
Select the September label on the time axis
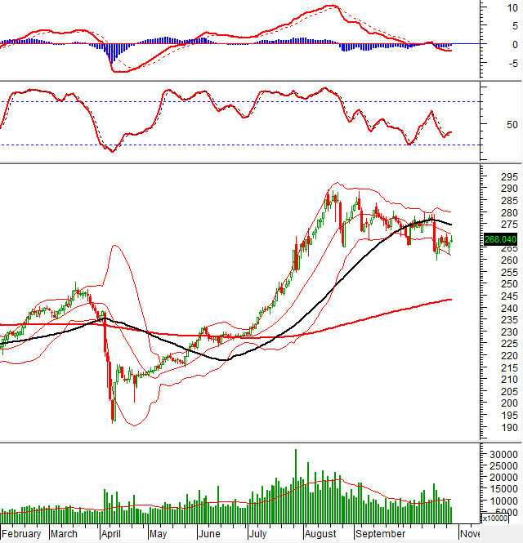[378, 534]
